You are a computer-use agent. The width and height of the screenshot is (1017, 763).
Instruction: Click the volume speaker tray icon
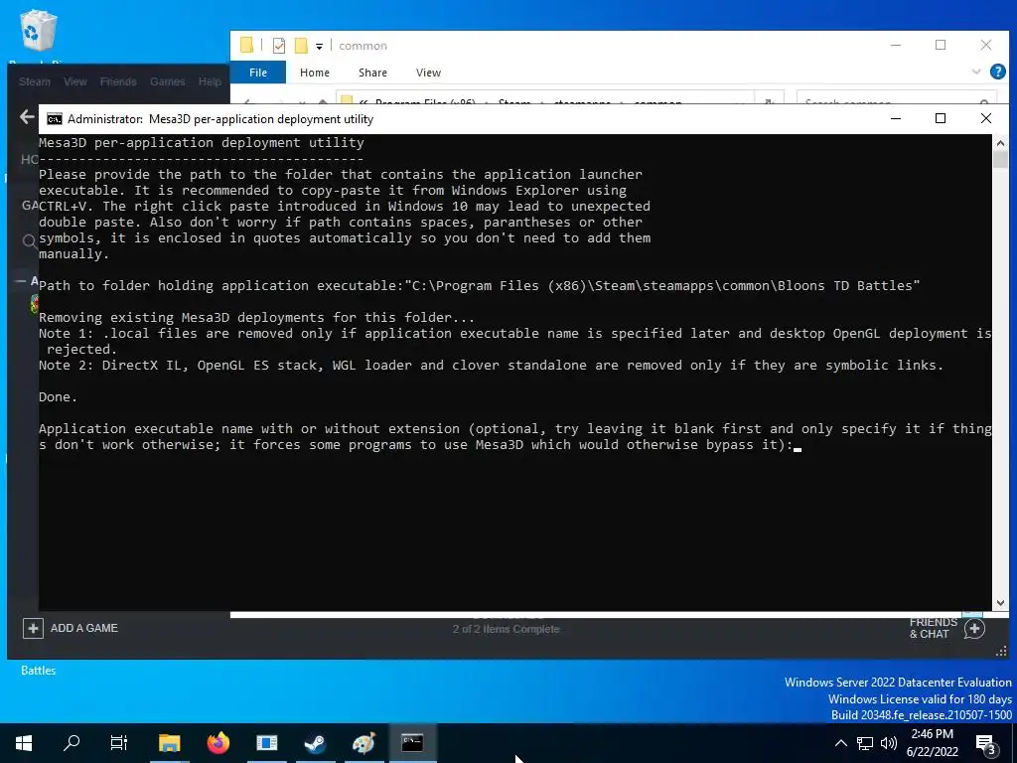point(889,743)
